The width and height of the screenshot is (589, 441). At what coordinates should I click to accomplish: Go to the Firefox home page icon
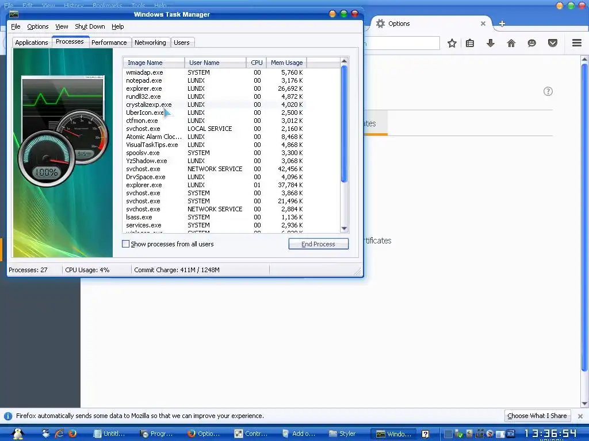pyautogui.click(x=511, y=43)
